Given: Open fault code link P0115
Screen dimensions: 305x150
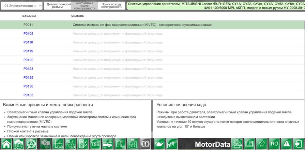Looking at the screenshot, I should point(28,51).
